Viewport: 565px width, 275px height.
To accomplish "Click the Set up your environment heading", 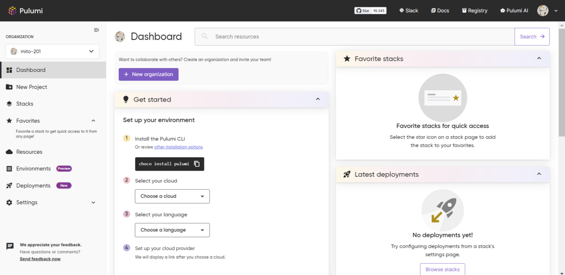I will point(159,120).
